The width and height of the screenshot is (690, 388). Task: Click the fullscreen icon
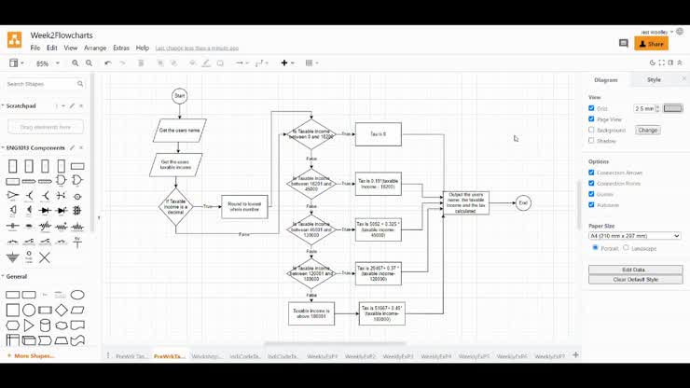pyautogui.click(x=661, y=62)
